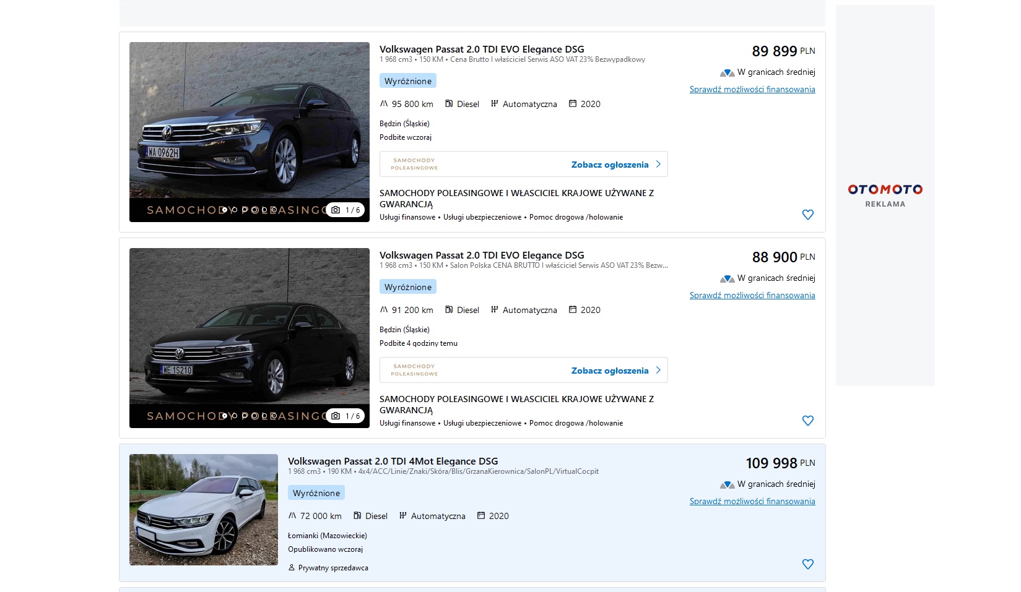This screenshot has width=1021, height=592.
Task: Open the 89 899 PLN Passat listing title
Action: tap(482, 49)
